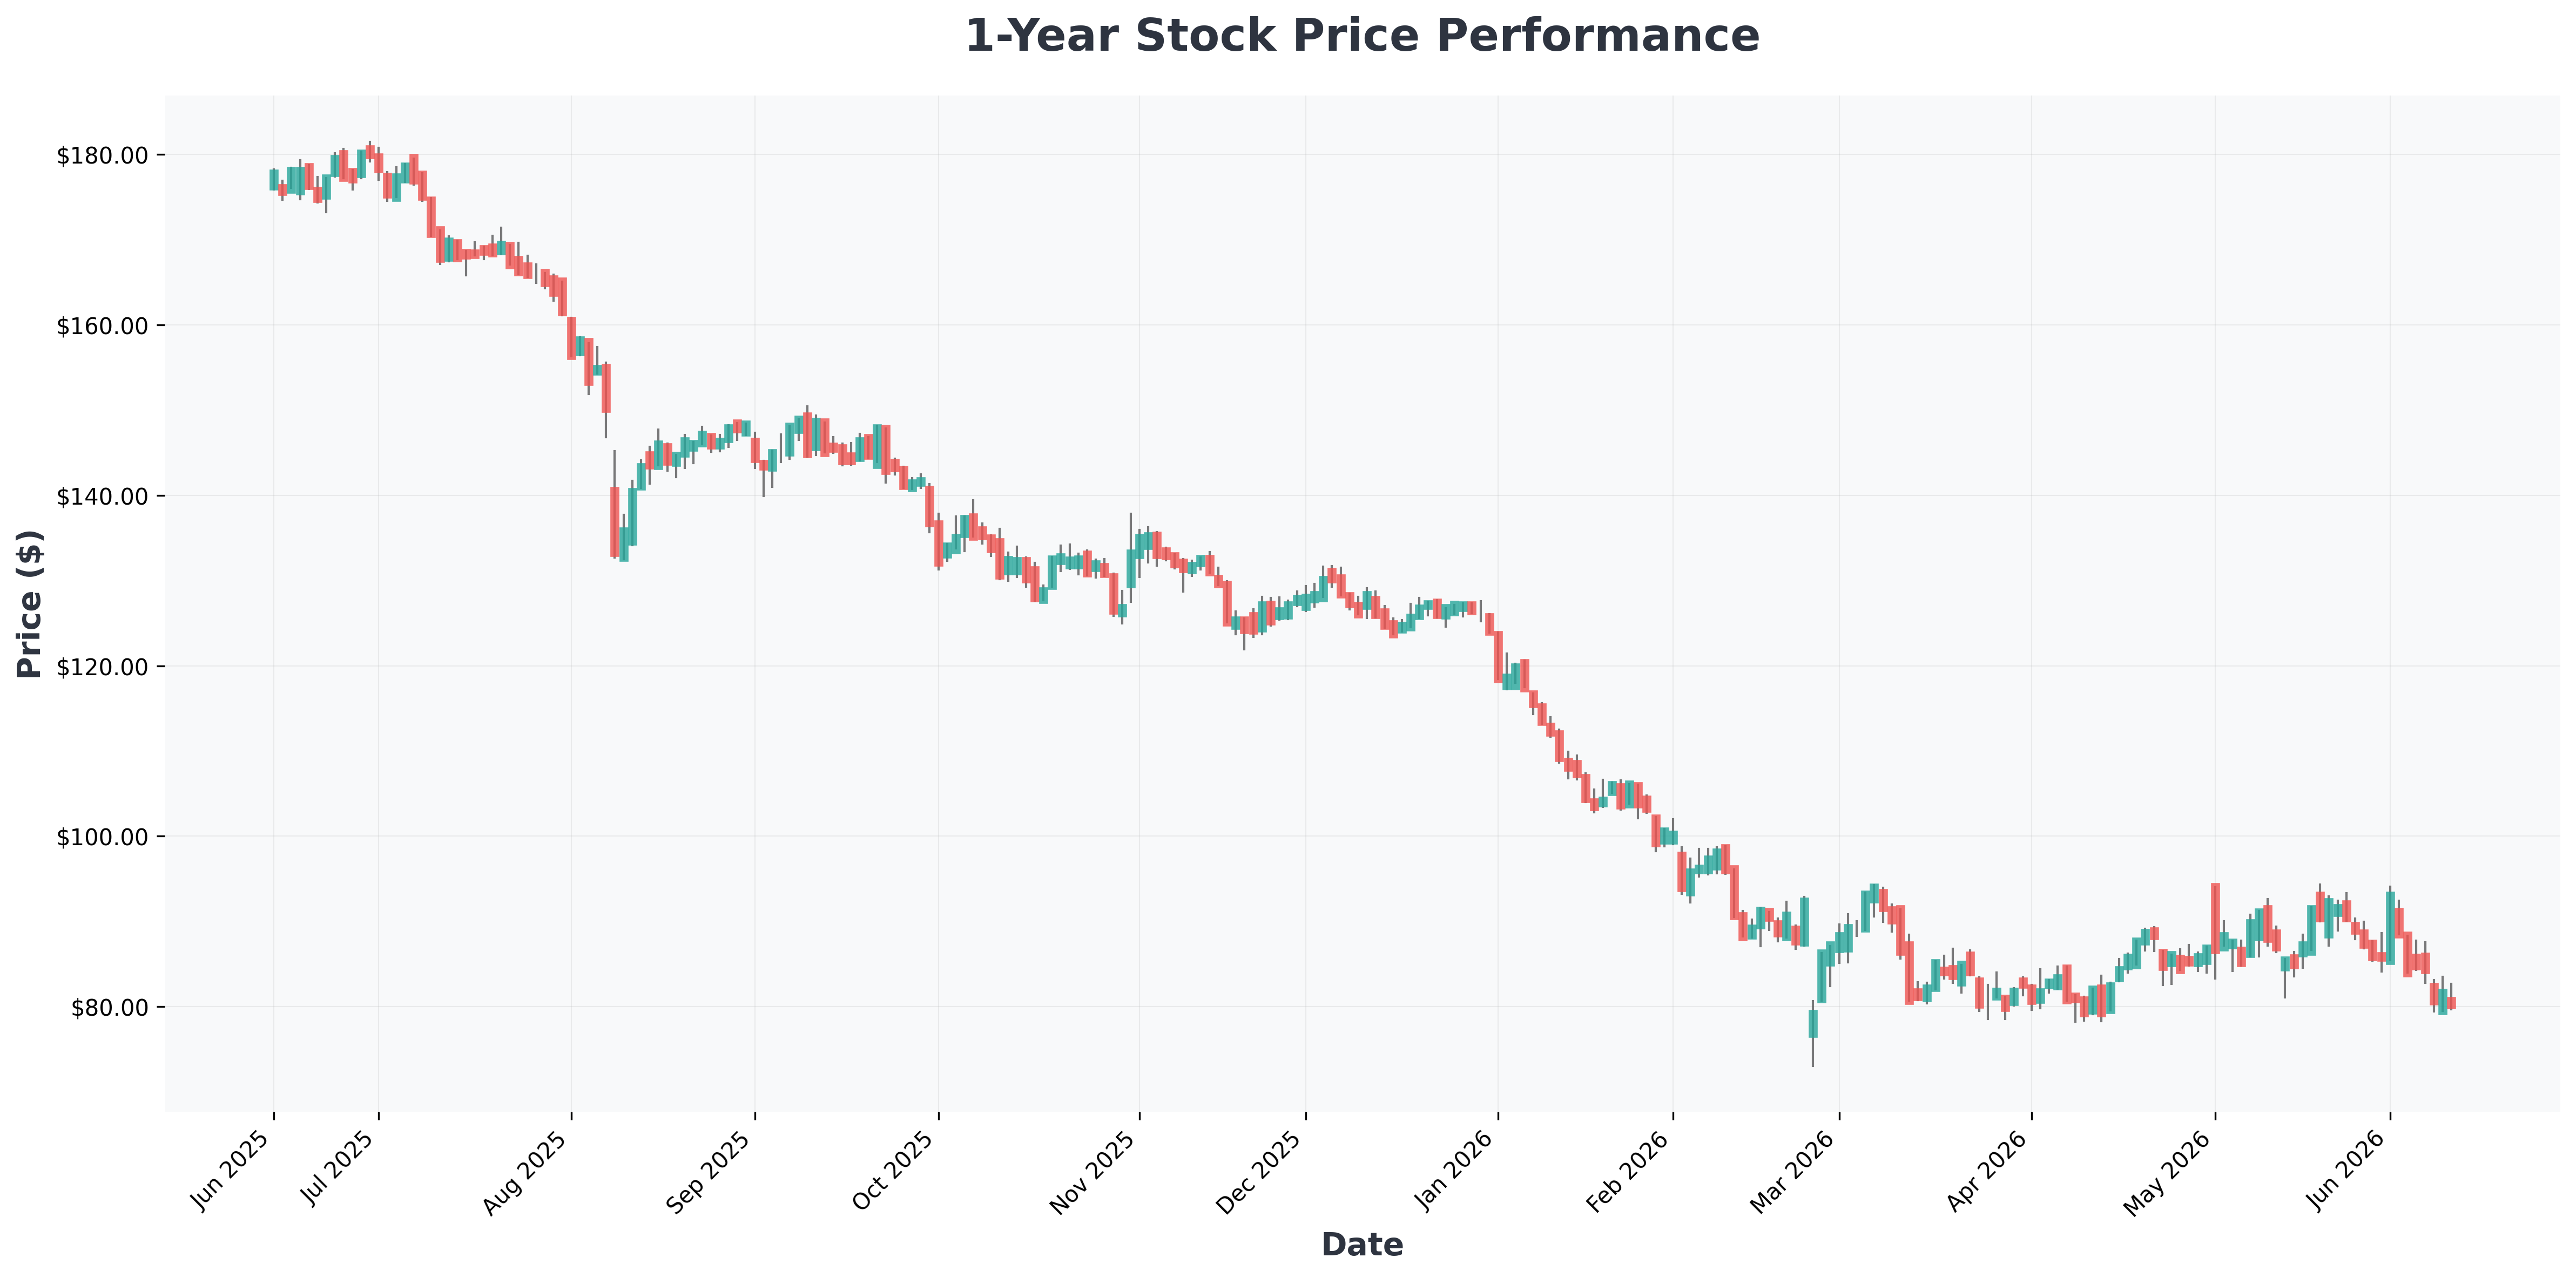Click the 'Price ($)' y-axis label
Screen dimensions: 2576x1278
pos(30,603)
